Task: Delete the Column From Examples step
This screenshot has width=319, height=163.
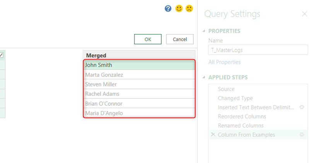Action: [213, 135]
